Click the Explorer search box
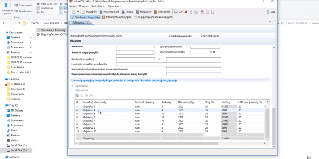Image resolution: width=319 pixels, height=159 pixels. coord(303,23)
